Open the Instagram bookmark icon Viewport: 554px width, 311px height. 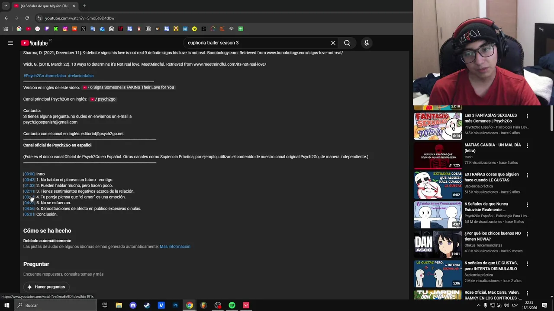click(x=65, y=29)
